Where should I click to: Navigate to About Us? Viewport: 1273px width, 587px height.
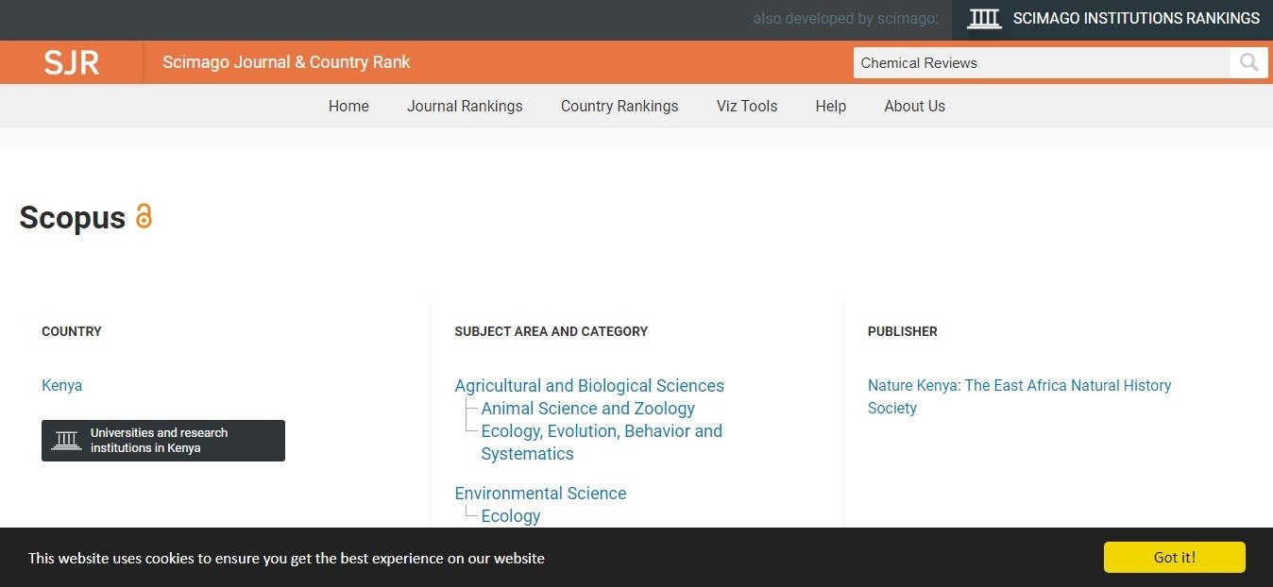pyautogui.click(x=914, y=106)
